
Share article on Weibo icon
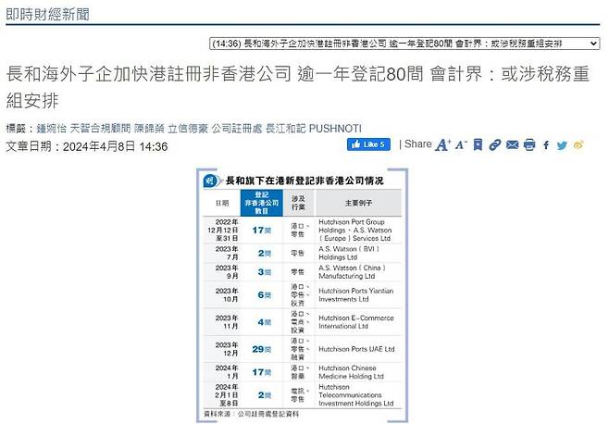(578, 145)
